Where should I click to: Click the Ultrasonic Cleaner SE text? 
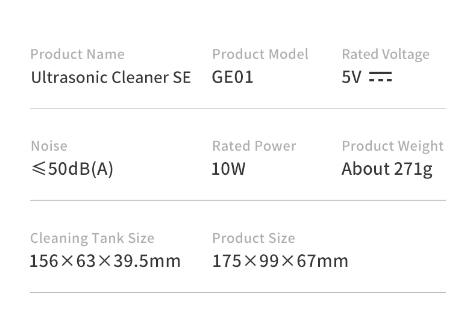coord(111,77)
